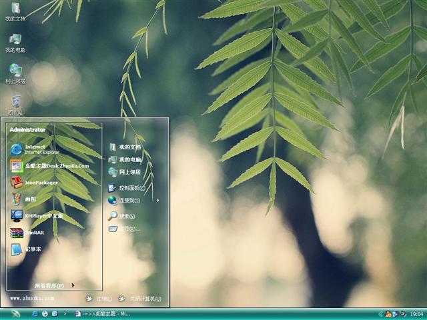The width and height of the screenshot is (427, 320).
Task: Select 我的电脑 in the Start menu's right column
Action: [x=129, y=160]
